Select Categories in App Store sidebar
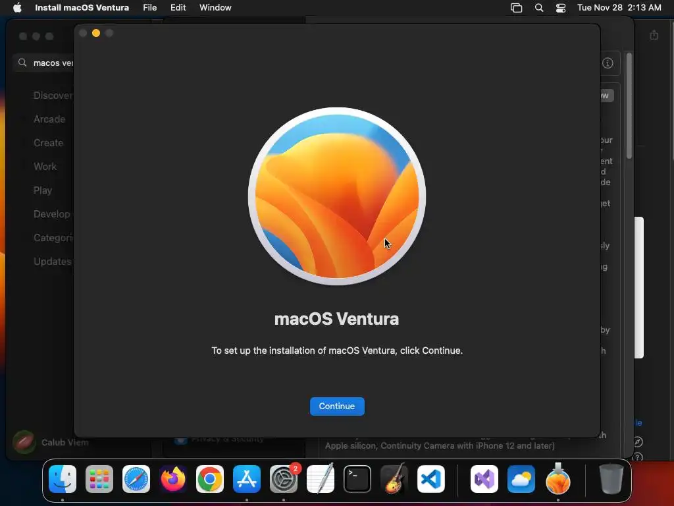 coord(53,237)
